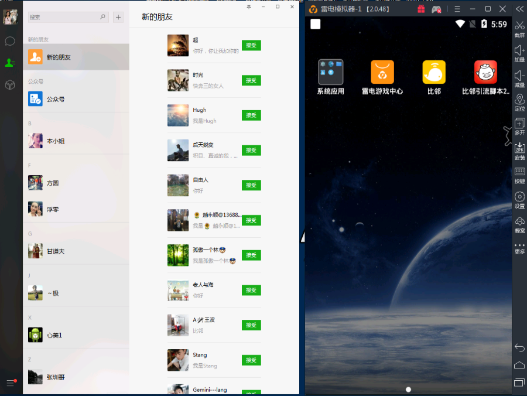527x396 pixels.
Task: Open the WeChat bottom-left menu icon
Action: point(11,383)
